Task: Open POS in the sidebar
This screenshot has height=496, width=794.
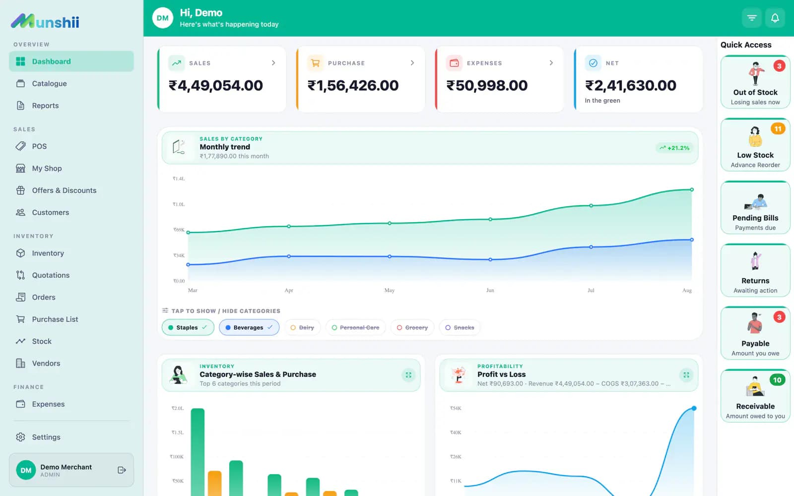Action: [71, 146]
